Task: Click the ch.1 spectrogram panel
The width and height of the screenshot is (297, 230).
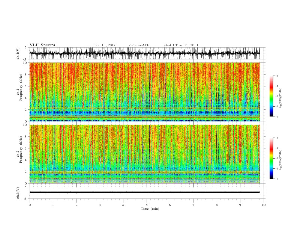Action: pos(144,92)
